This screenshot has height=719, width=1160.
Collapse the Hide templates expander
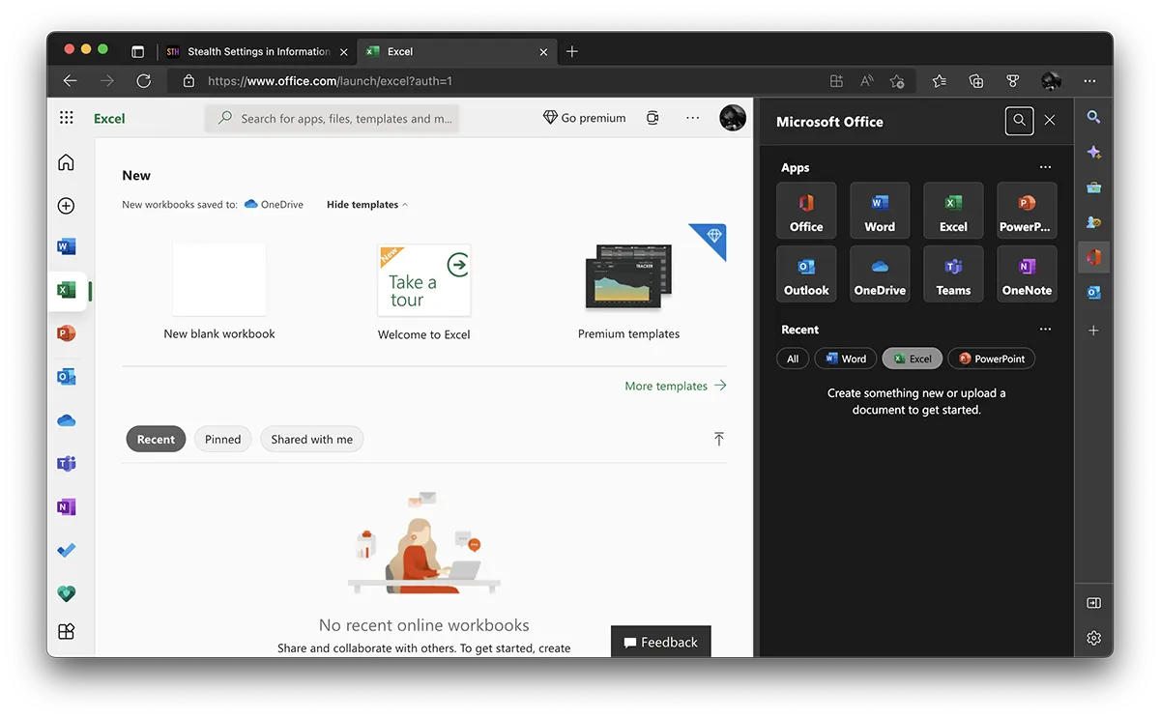(x=367, y=205)
